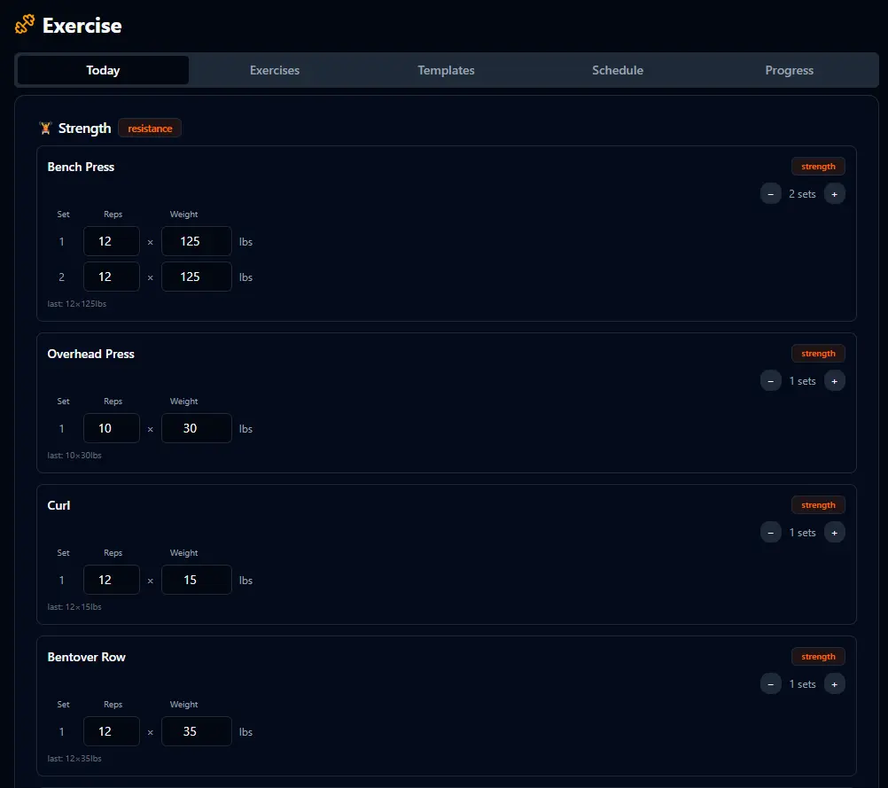Click the Bench Press exercise title
This screenshot has width=888, height=788.
[81, 167]
